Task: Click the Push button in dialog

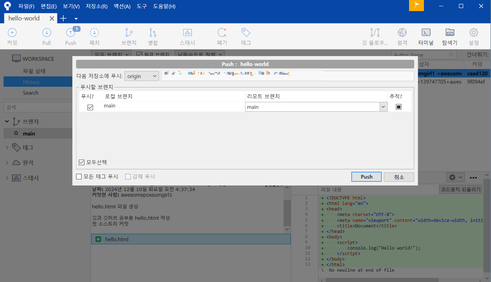Action: tap(367, 177)
